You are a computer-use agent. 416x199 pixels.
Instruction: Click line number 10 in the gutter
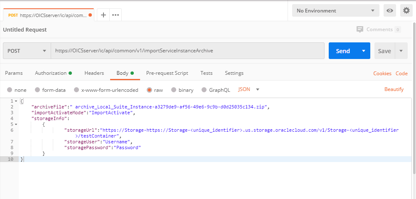point(11,159)
